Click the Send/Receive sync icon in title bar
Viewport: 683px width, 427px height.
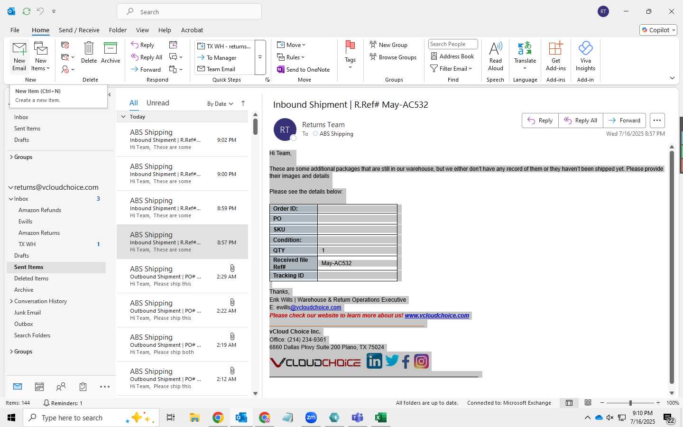coord(27,11)
